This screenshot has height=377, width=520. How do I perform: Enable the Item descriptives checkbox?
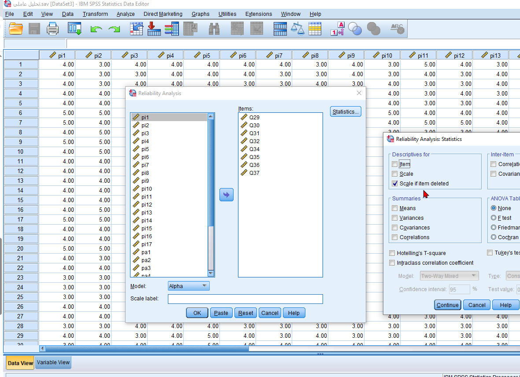tap(394, 164)
